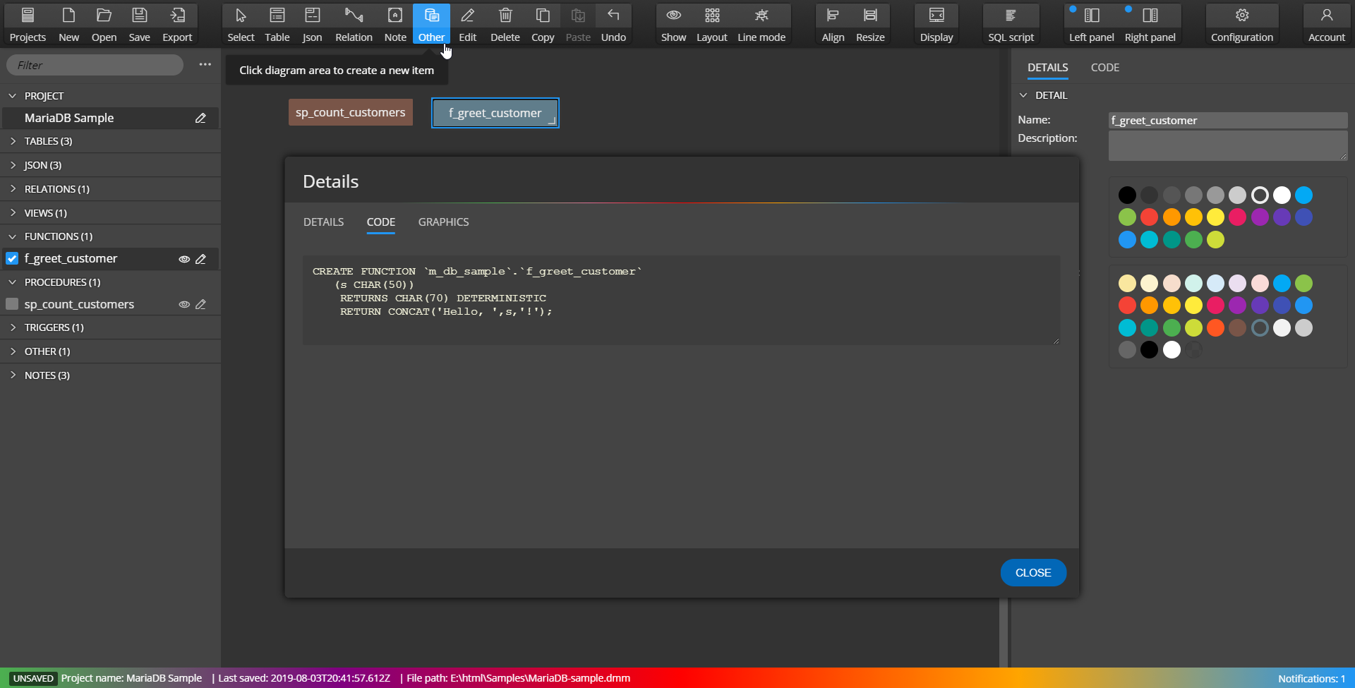Open the Display options
The width and height of the screenshot is (1355, 688).
937,25
